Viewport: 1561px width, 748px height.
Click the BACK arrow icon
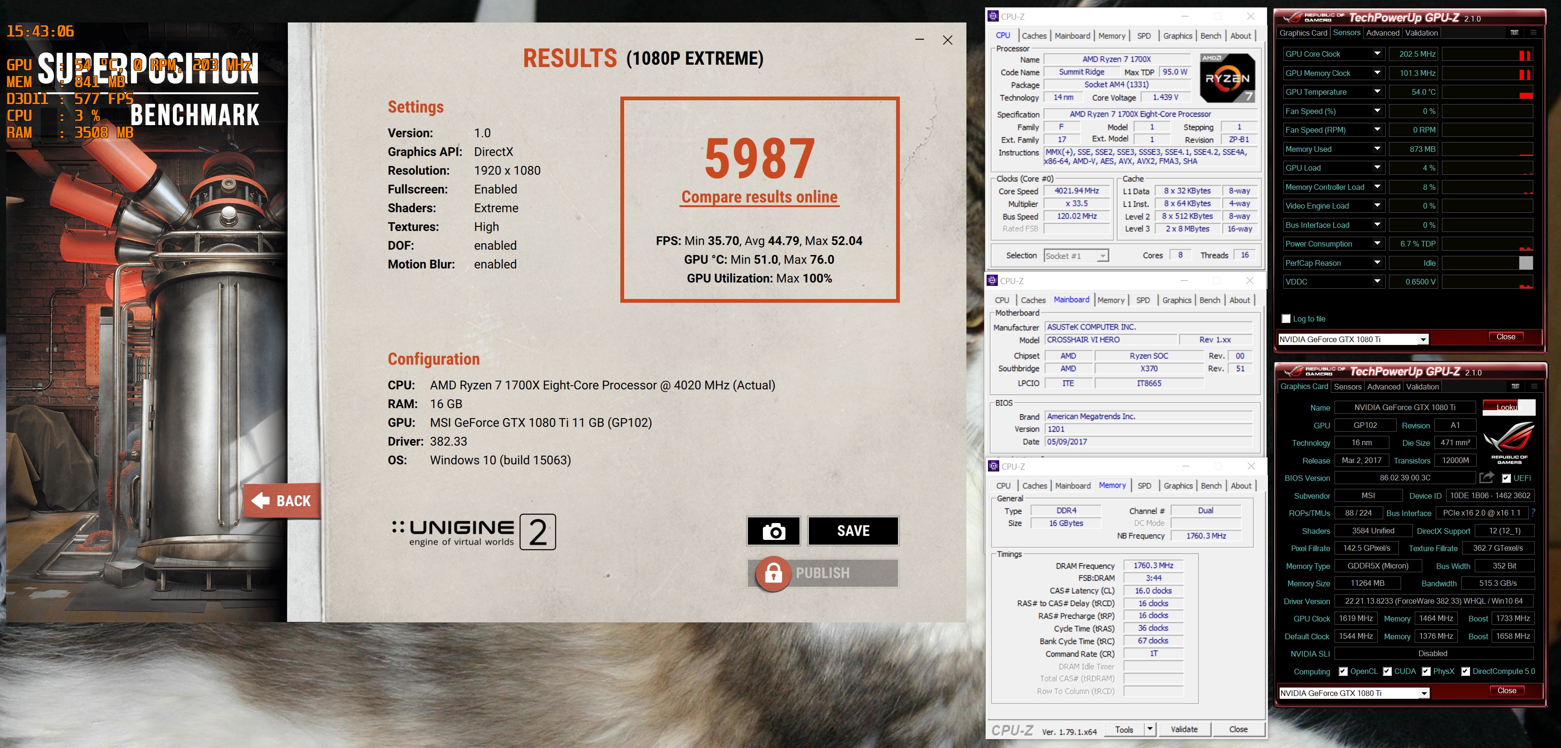tap(261, 500)
